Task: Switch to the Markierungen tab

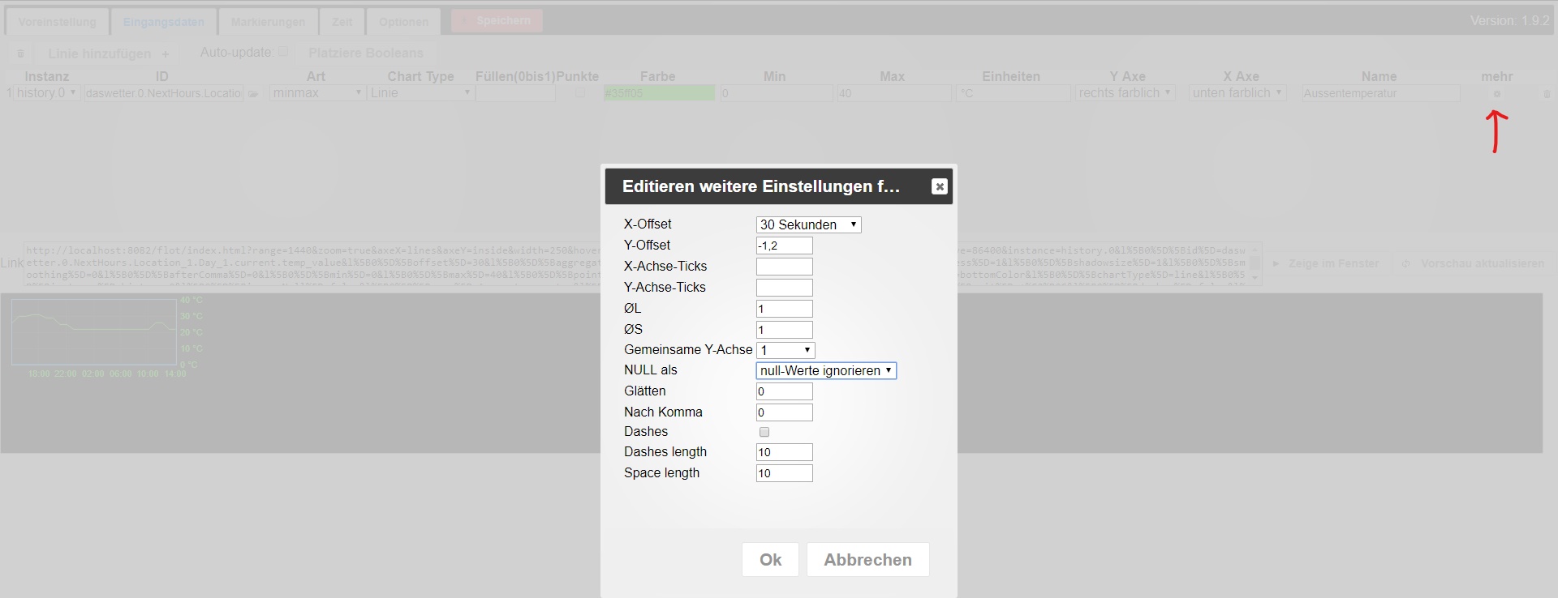Action: click(x=268, y=22)
